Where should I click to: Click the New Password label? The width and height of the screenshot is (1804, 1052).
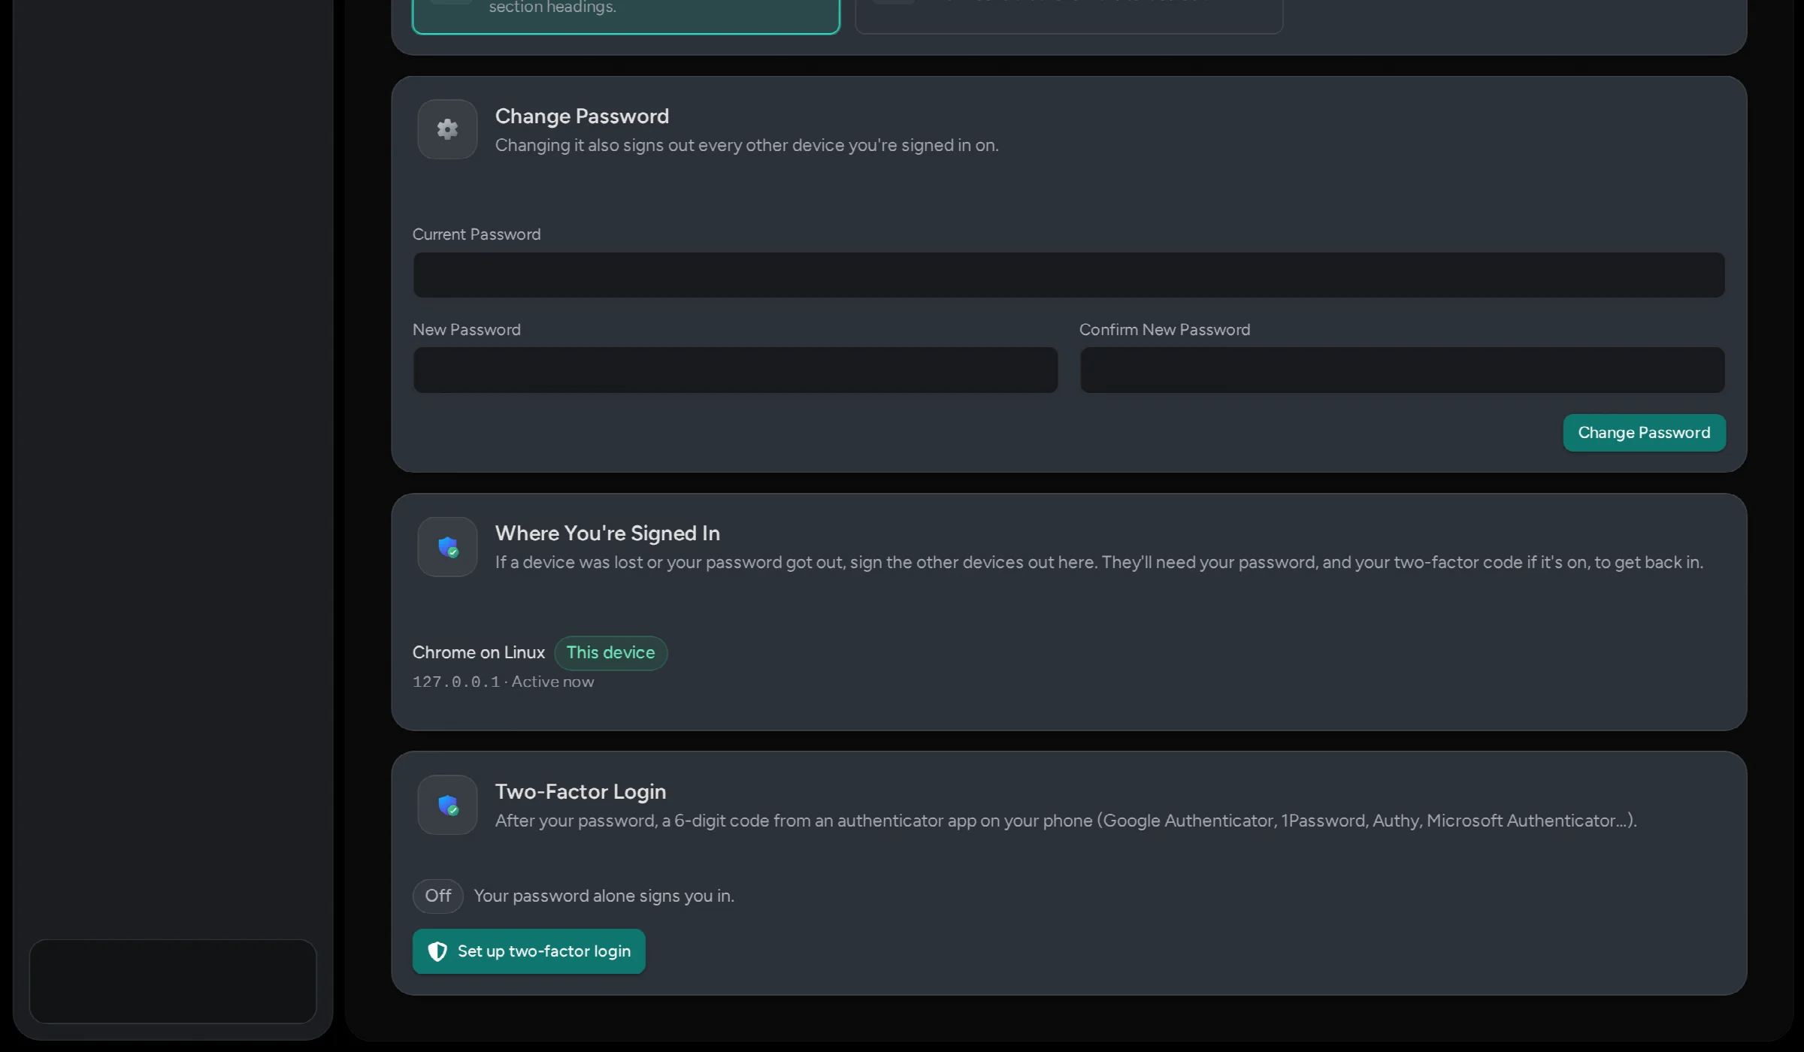pos(466,330)
